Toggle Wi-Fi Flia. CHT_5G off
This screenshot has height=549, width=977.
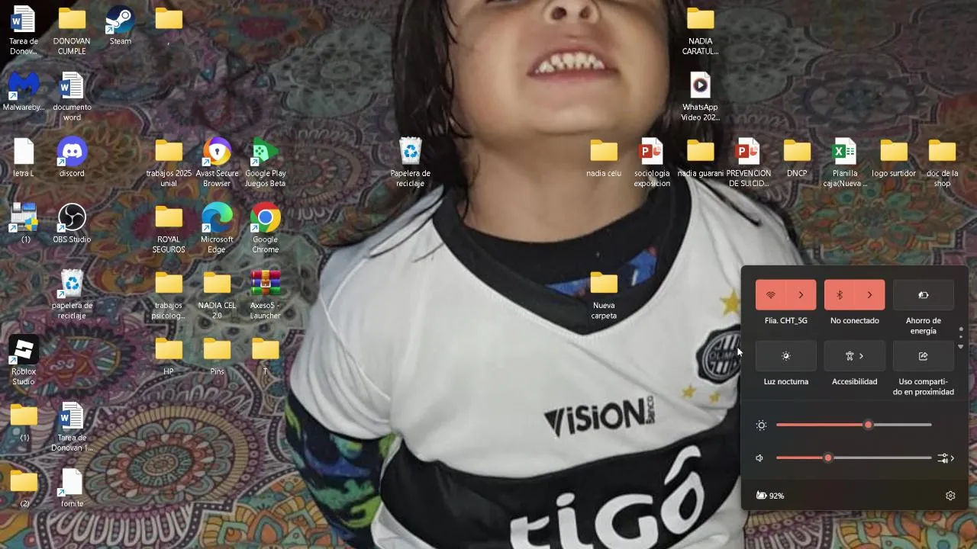point(771,295)
